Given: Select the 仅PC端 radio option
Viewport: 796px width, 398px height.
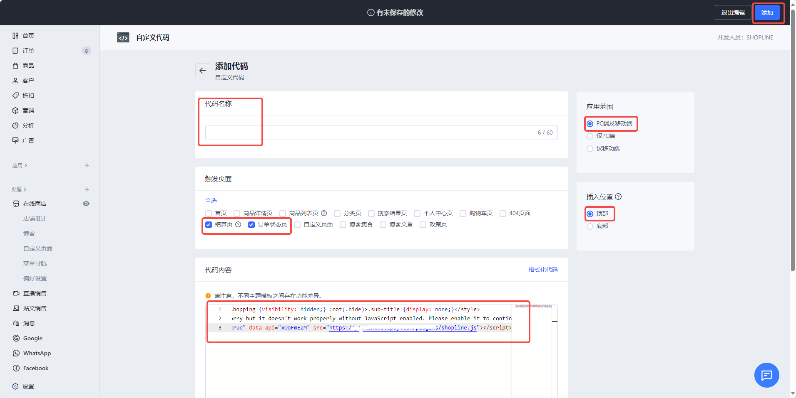Looking at the screenshot, I should point(590,136).
